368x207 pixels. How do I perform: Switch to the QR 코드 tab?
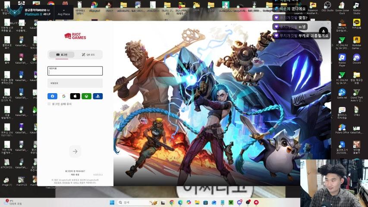(88, 55)
